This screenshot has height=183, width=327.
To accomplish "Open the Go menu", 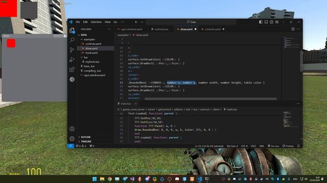I will 115,22.
